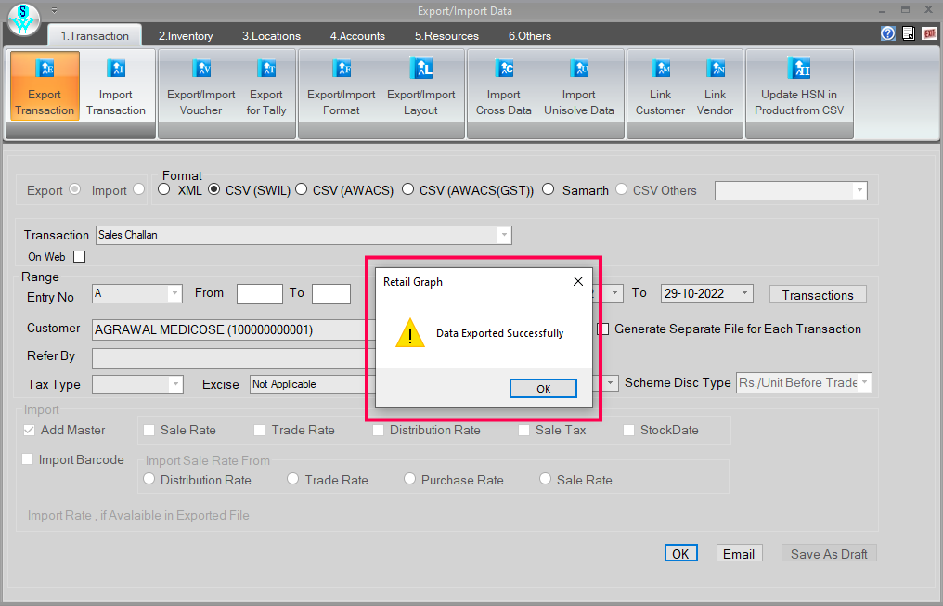Open the blue help icon
The image size is (943, 606).
[887, 33]
